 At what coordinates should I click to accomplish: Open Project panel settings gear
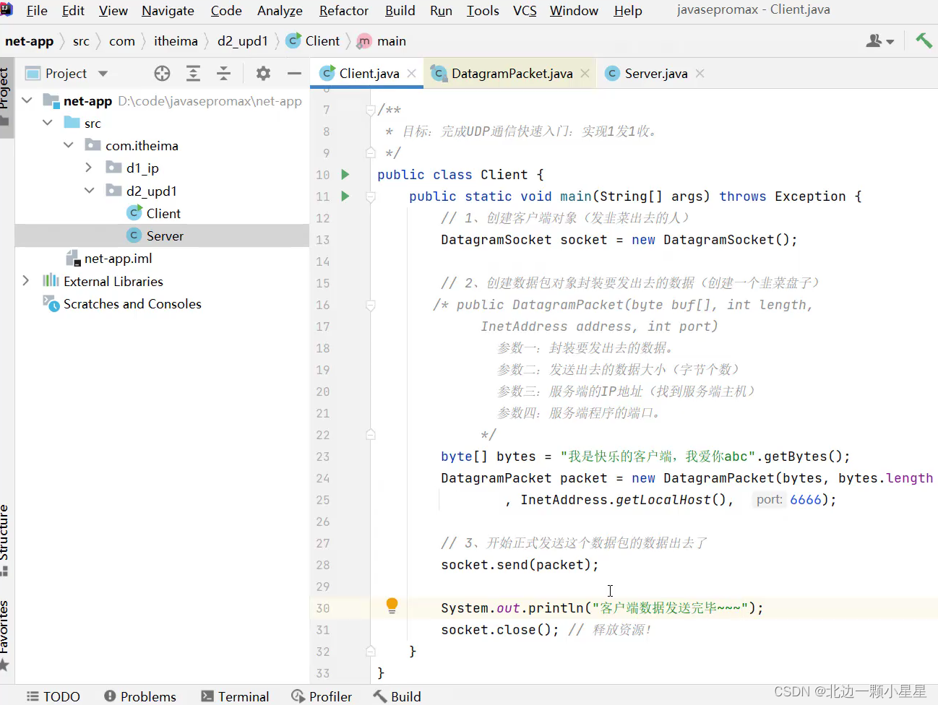[263, 73]
